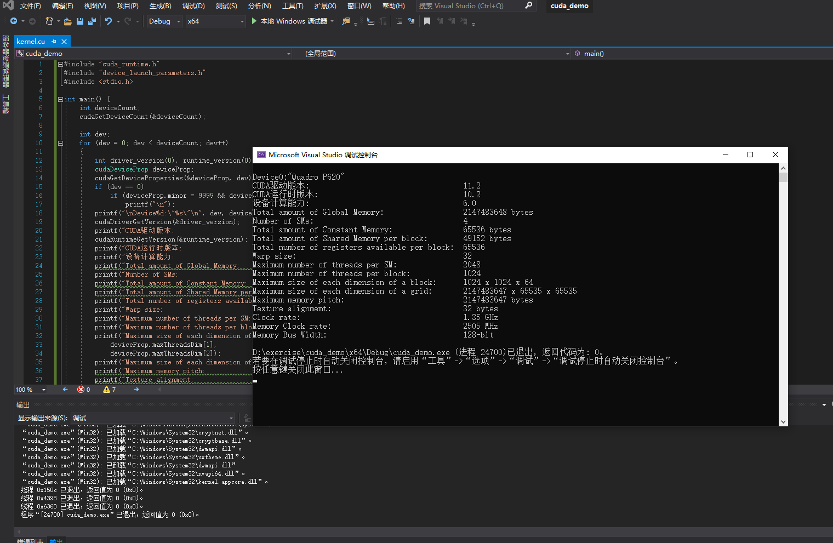Viewport: 833px width, 543px height.
Task: Open the 服务器资源管理器 side tab
Action: 5,61
